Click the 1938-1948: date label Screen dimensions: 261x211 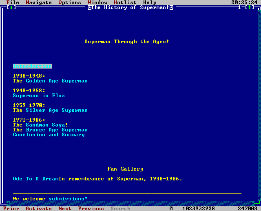pos(29,76)
